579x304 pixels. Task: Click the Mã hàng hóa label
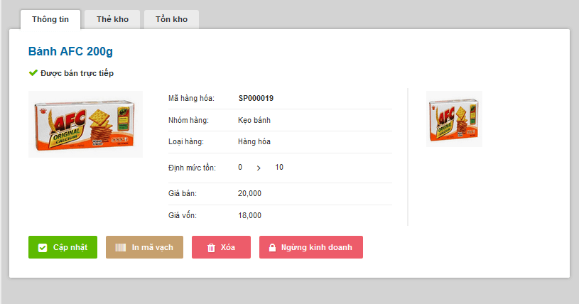tap(191, 98)
